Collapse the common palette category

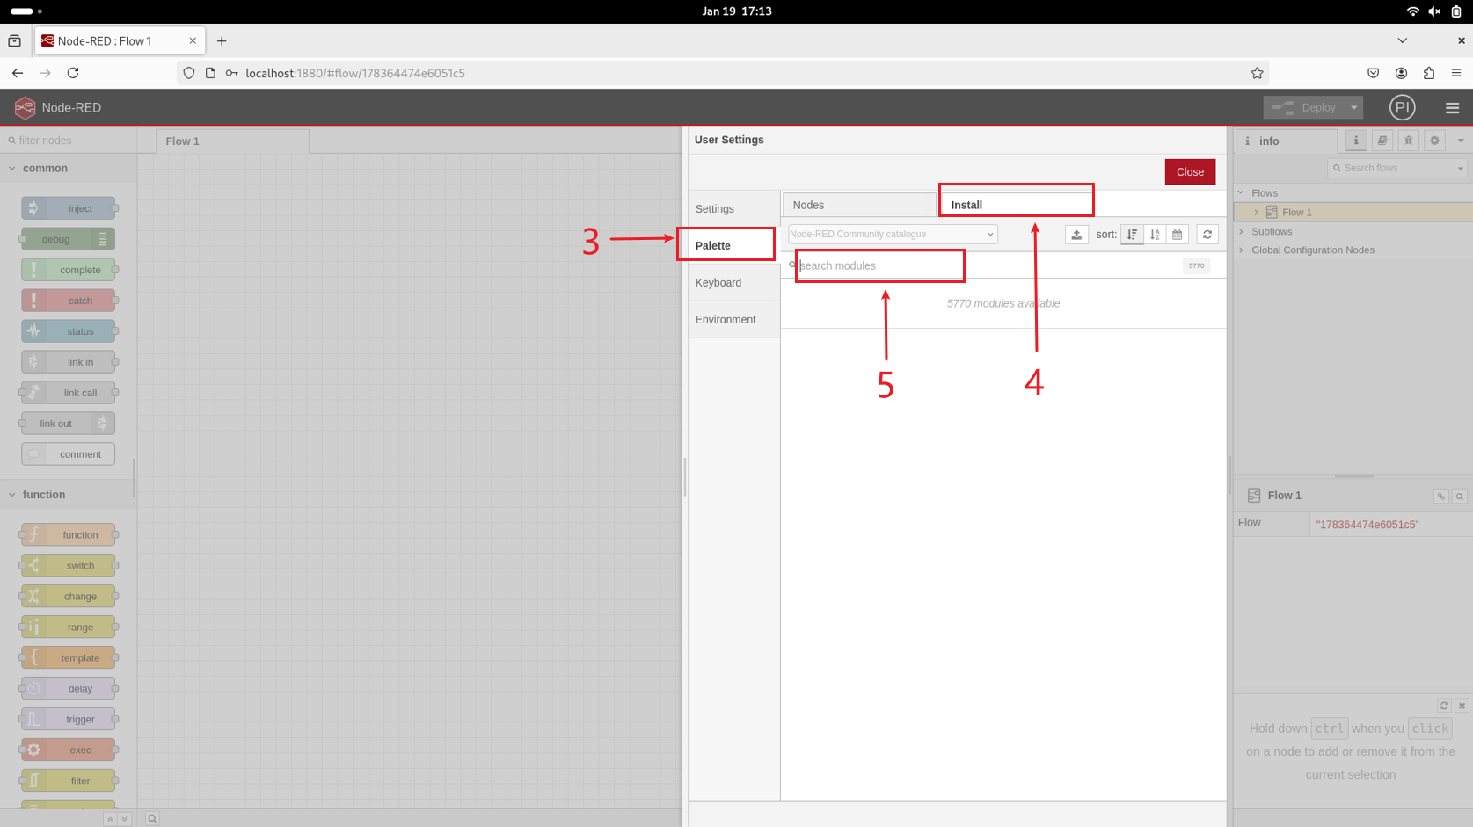[x=12, y=168]
